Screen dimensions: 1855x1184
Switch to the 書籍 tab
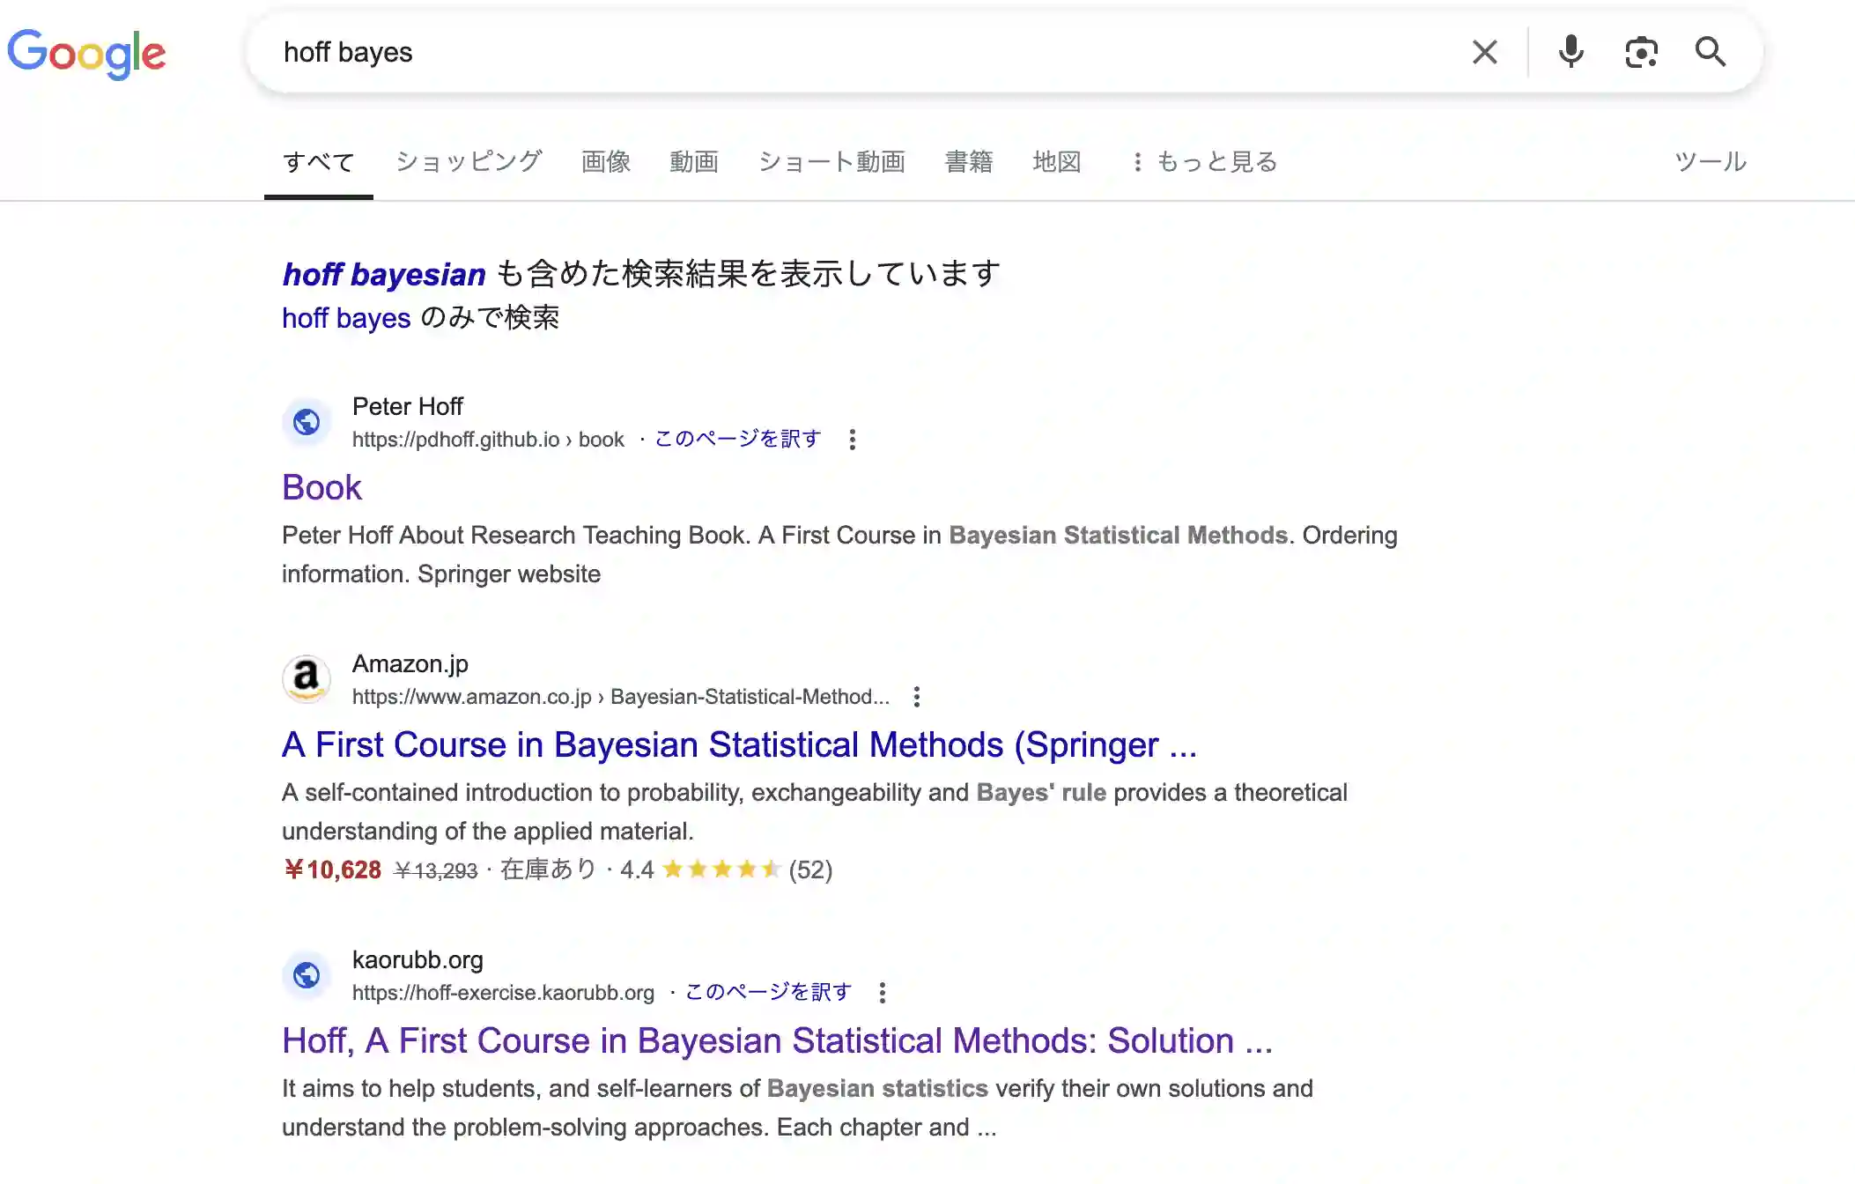[x=969, y=162]
